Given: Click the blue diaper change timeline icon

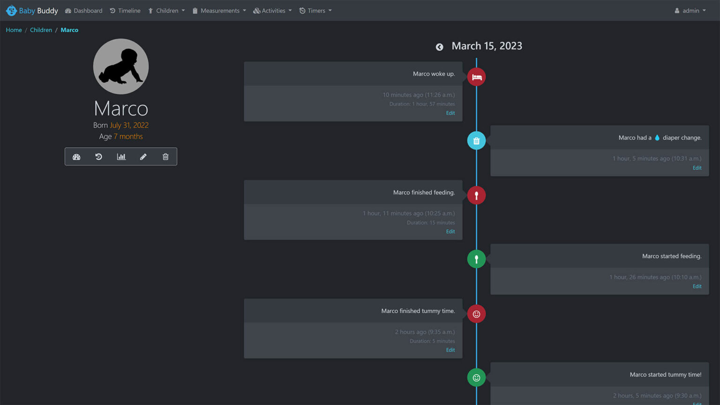Looking at the screenshot, I should (x=476, y=141).
